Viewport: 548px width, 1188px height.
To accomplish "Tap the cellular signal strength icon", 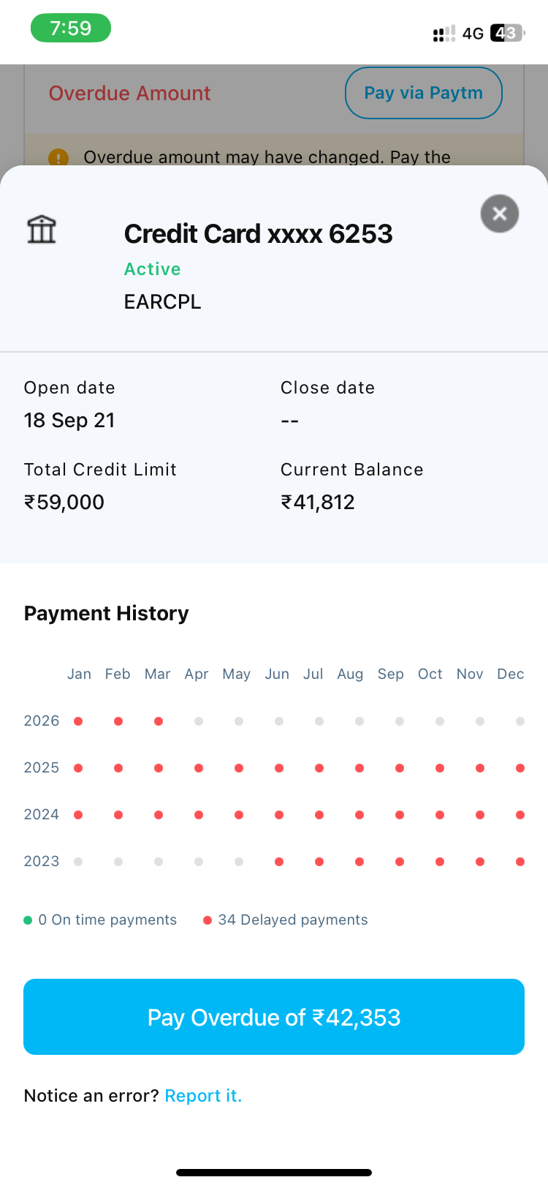I will [x=444, y=33].
